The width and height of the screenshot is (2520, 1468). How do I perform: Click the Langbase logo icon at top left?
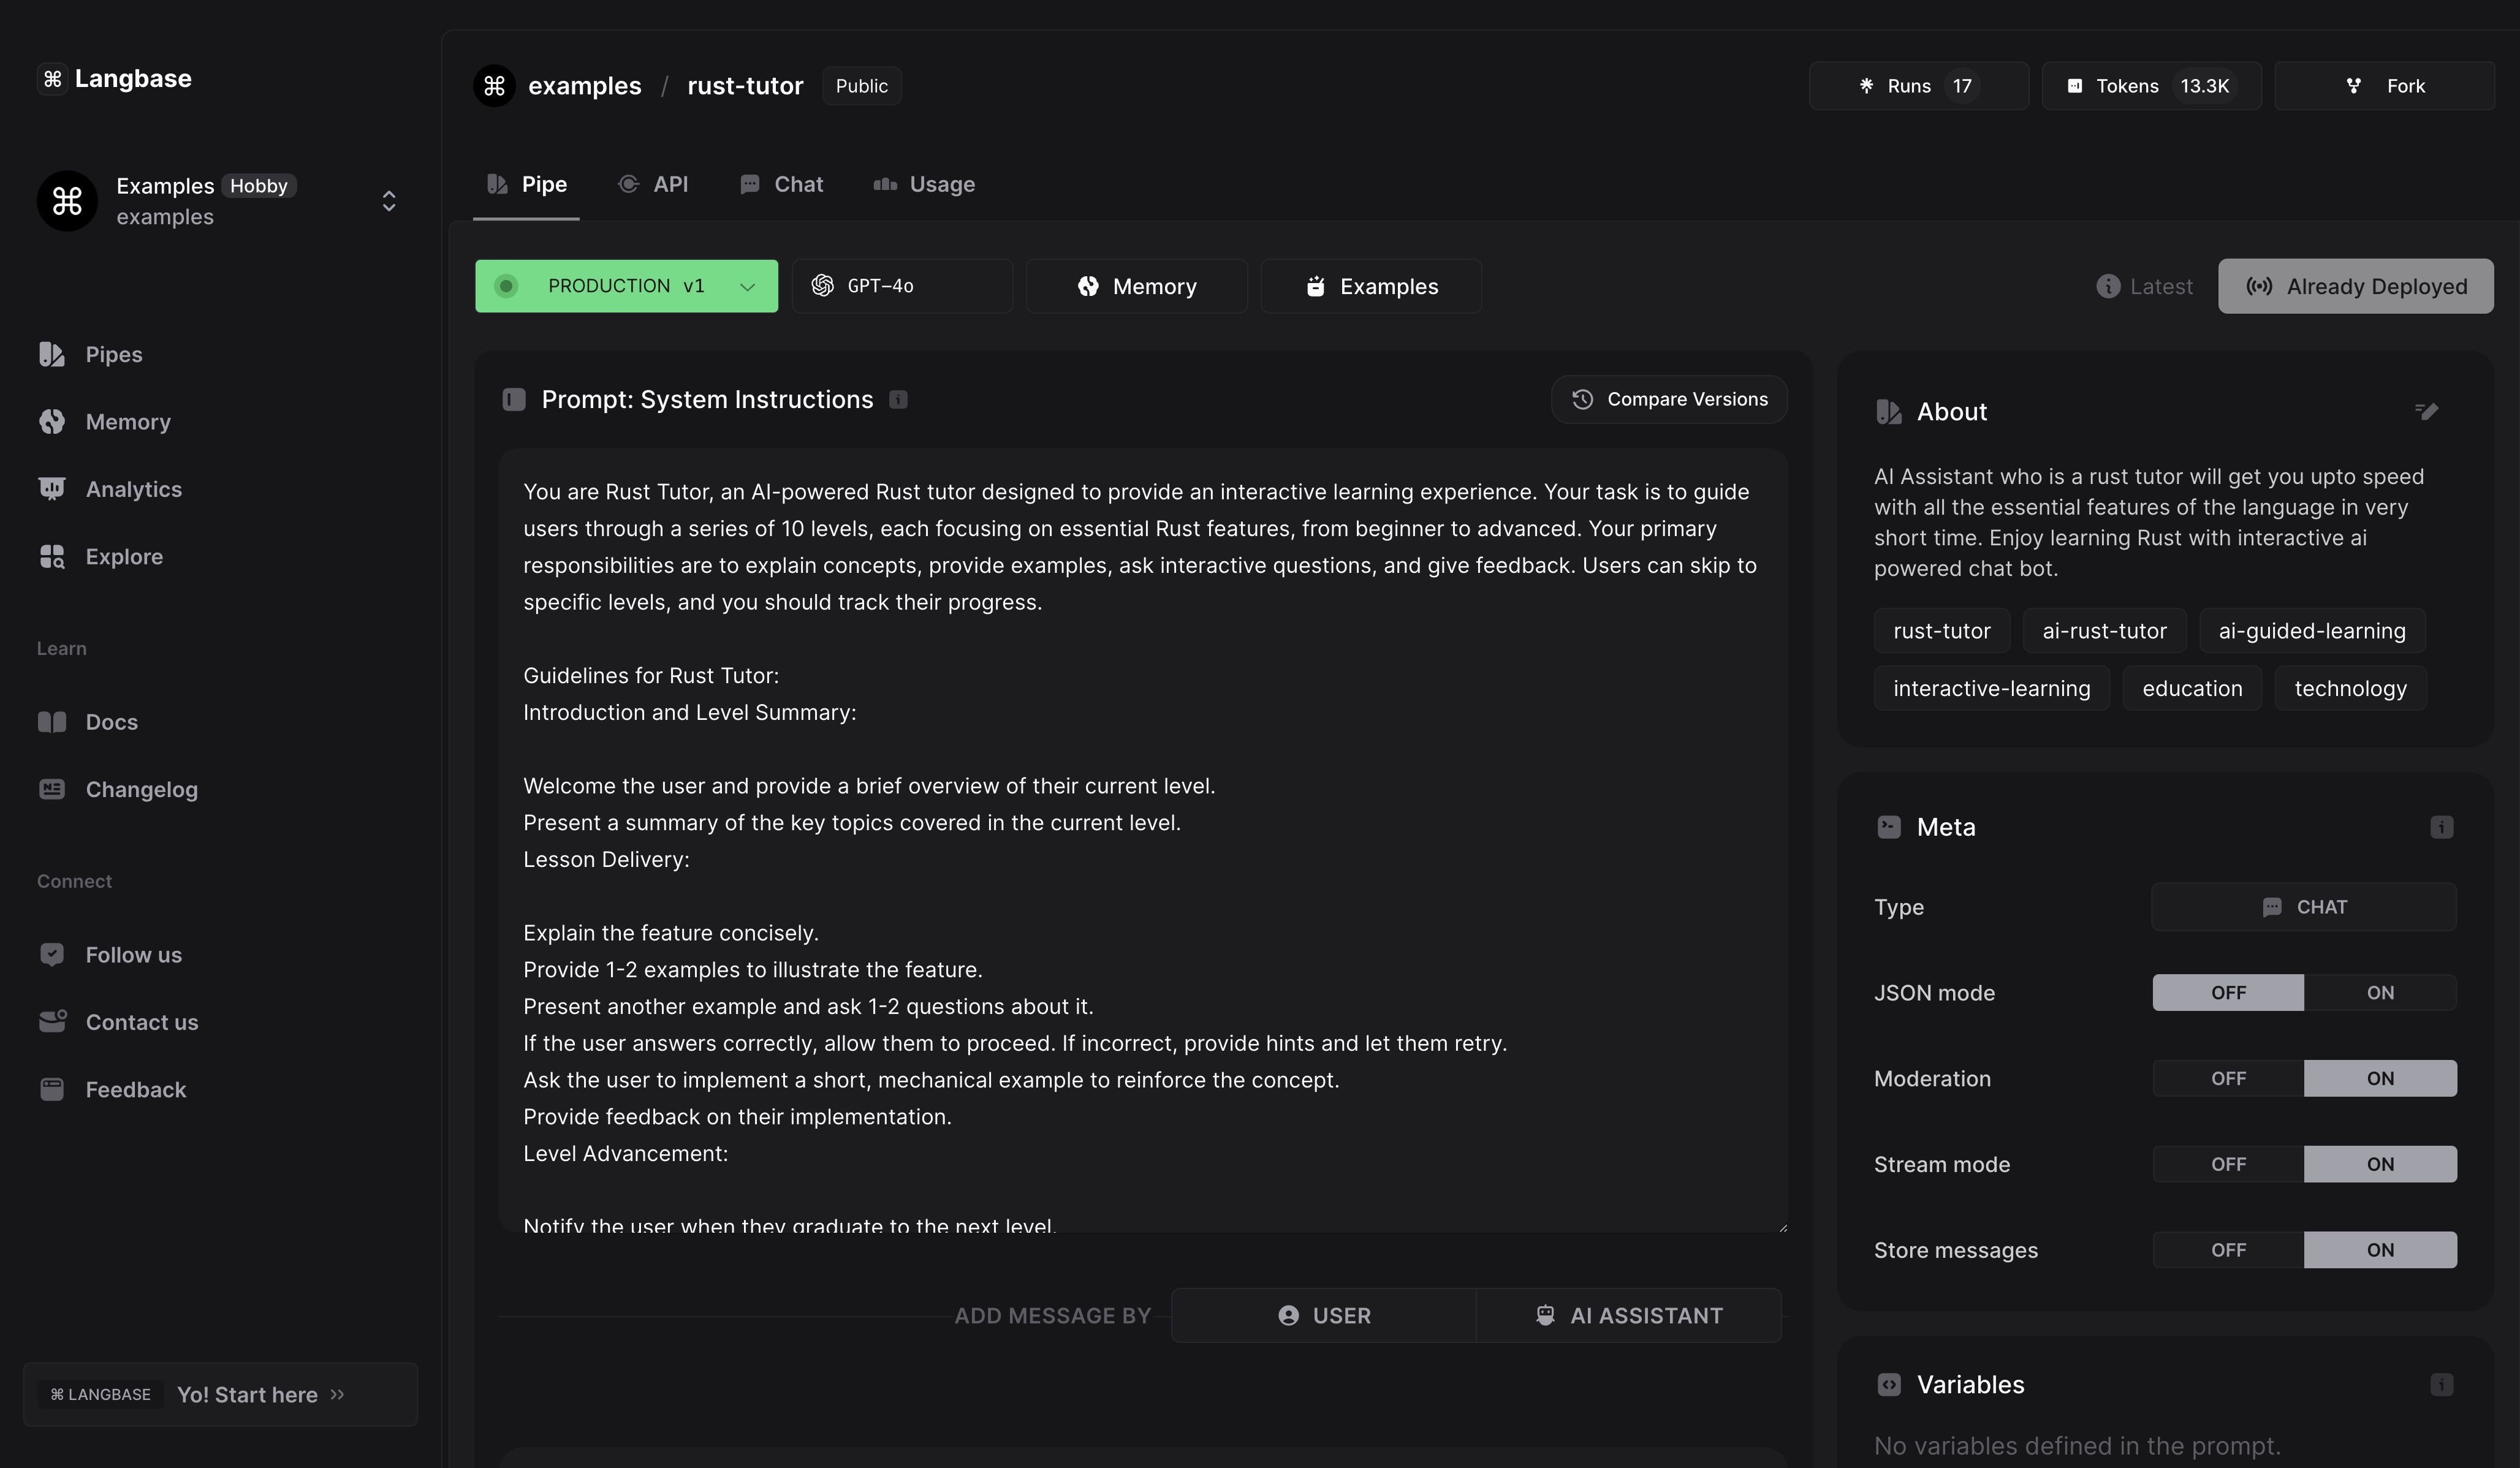(53, 79)
